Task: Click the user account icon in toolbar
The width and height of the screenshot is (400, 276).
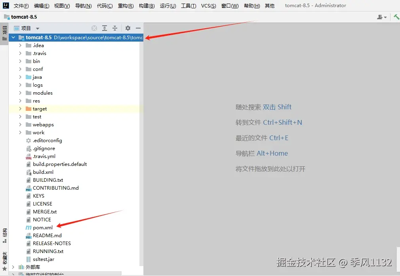Action: [382, 17]
